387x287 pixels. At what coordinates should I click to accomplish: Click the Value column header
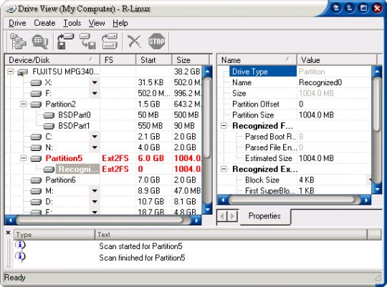point(337,60)
